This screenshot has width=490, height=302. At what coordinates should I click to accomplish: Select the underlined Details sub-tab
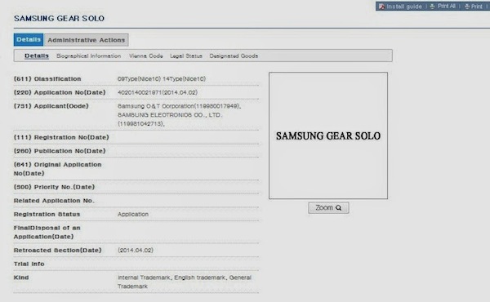tap(37, 56)
